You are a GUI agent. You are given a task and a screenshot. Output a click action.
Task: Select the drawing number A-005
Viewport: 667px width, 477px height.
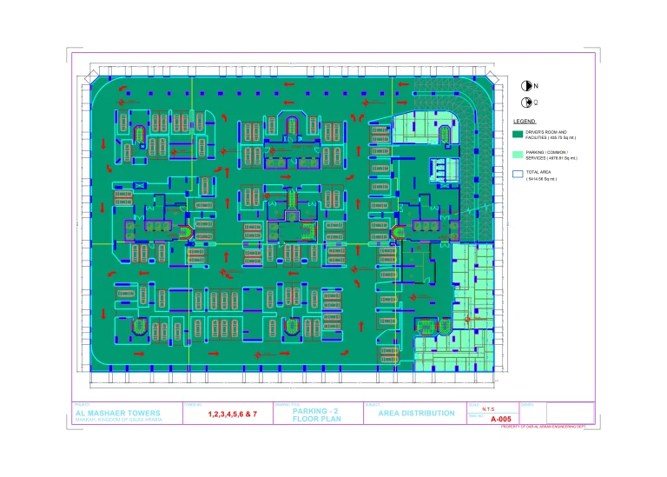coord(500,419)
